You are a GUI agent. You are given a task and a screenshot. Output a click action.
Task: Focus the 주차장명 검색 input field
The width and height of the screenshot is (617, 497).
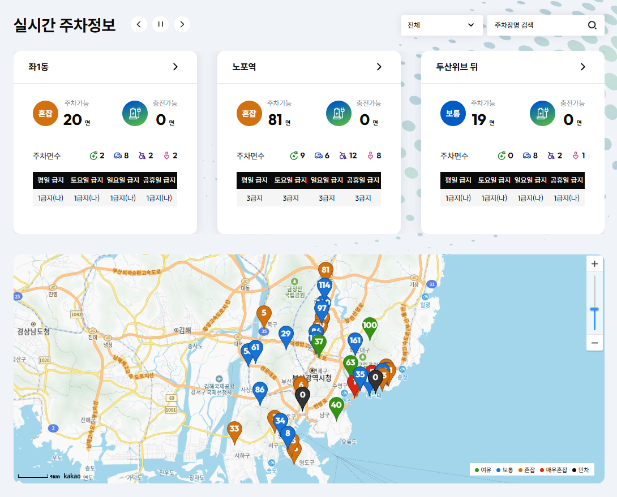(537, 25)
